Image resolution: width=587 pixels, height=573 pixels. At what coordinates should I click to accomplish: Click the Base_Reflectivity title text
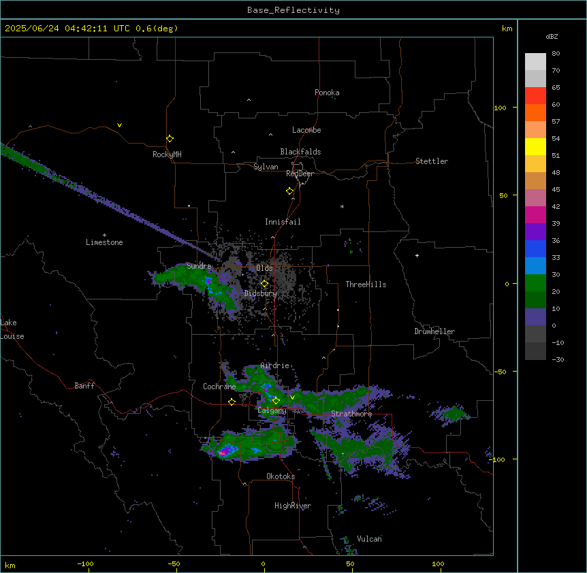293,10
